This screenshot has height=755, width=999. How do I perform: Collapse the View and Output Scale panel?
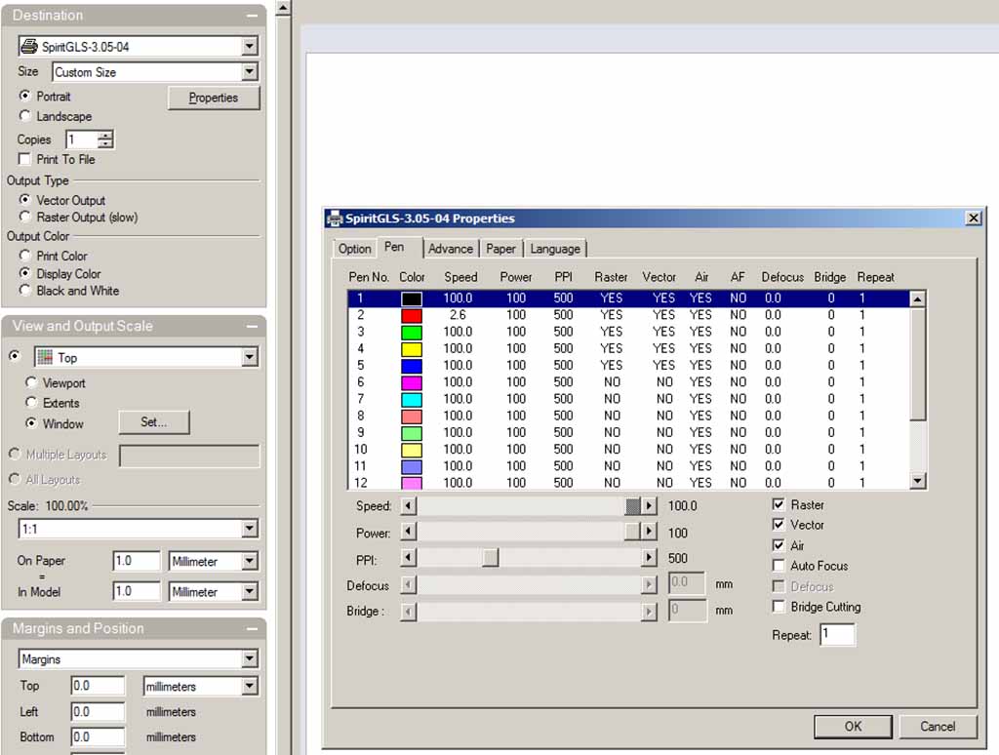[x=253, y=326]
